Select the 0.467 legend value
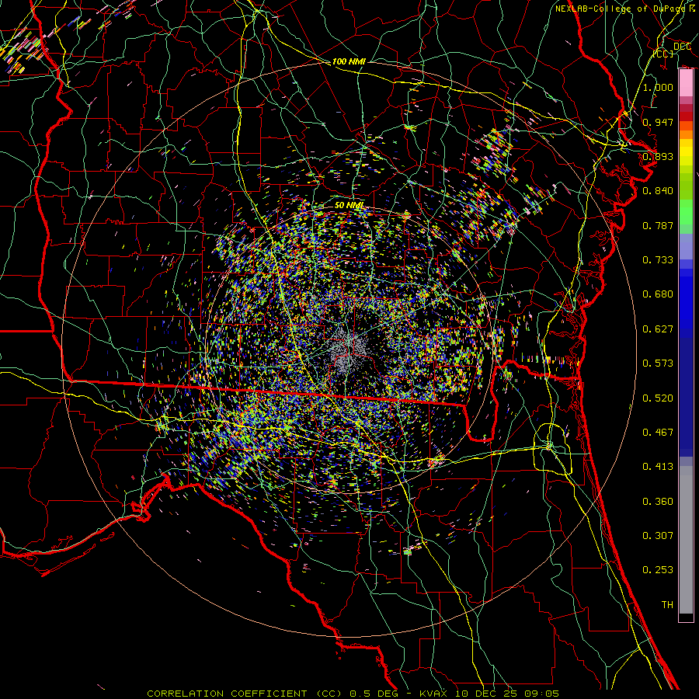 pyautogui.click(x=658, y=433)
